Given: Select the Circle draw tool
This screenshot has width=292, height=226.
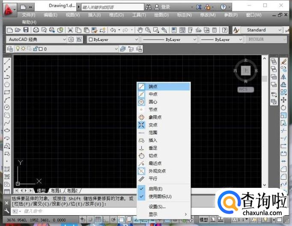Looking at the screenshot, I should coord(7,107).
